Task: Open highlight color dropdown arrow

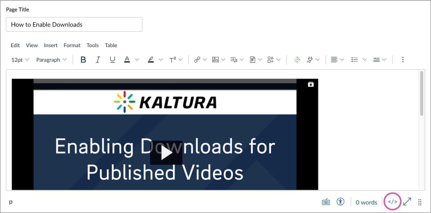Action: point(161,60)
